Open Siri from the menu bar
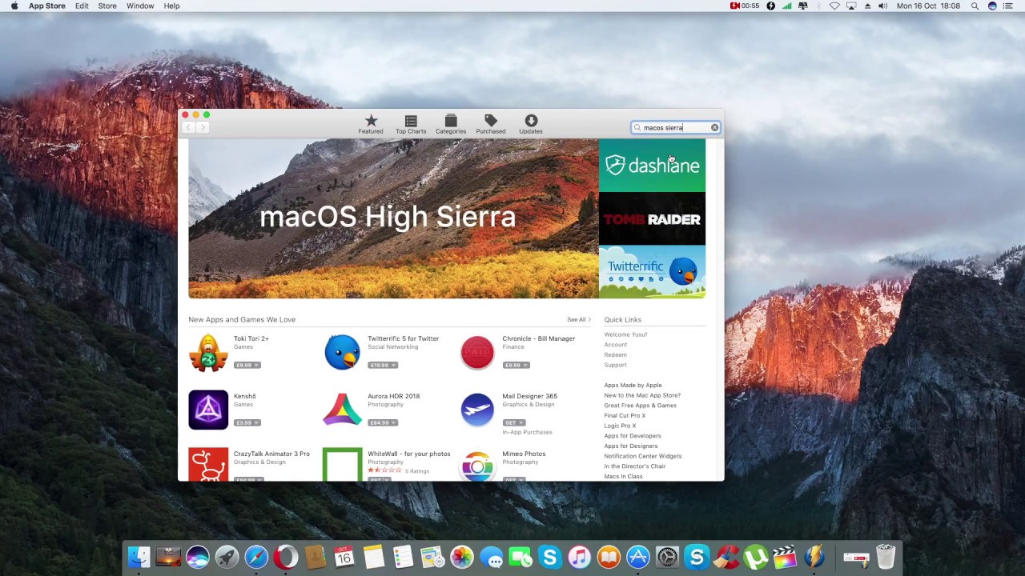This screenshot has width=1025, height=576. click(x=992, y=6)
